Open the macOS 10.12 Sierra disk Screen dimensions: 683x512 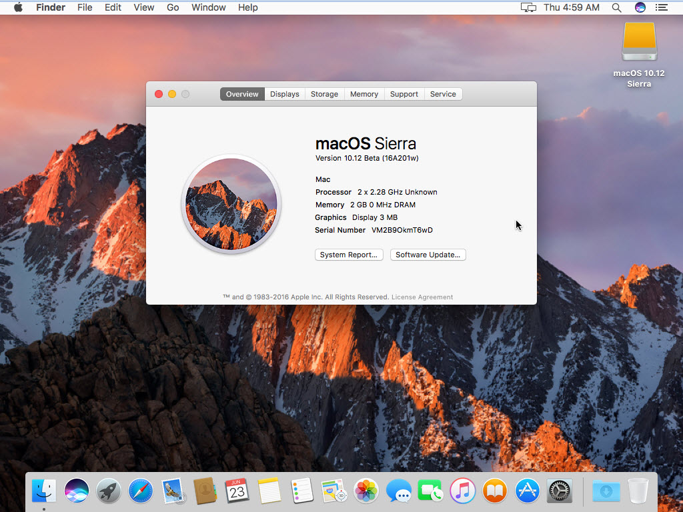[638, 41]
